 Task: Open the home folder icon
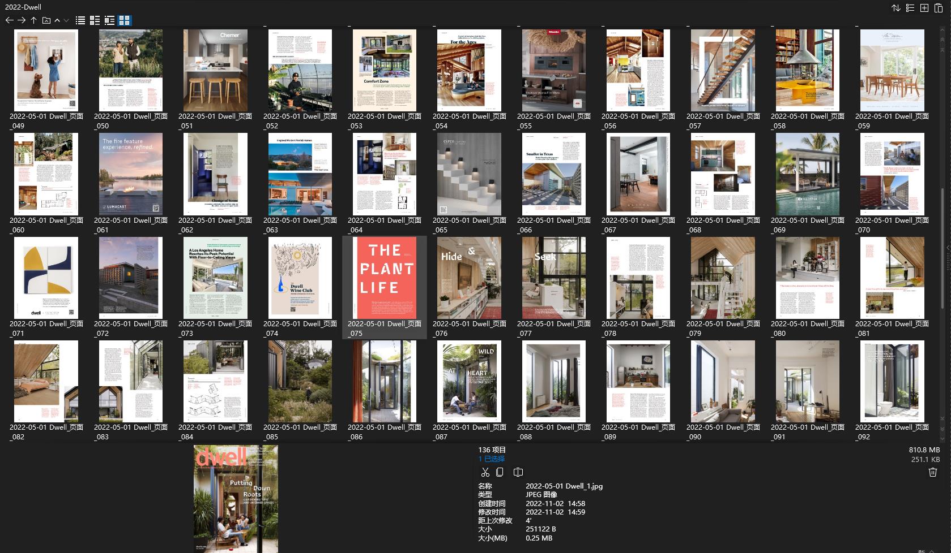pos(46,20)
